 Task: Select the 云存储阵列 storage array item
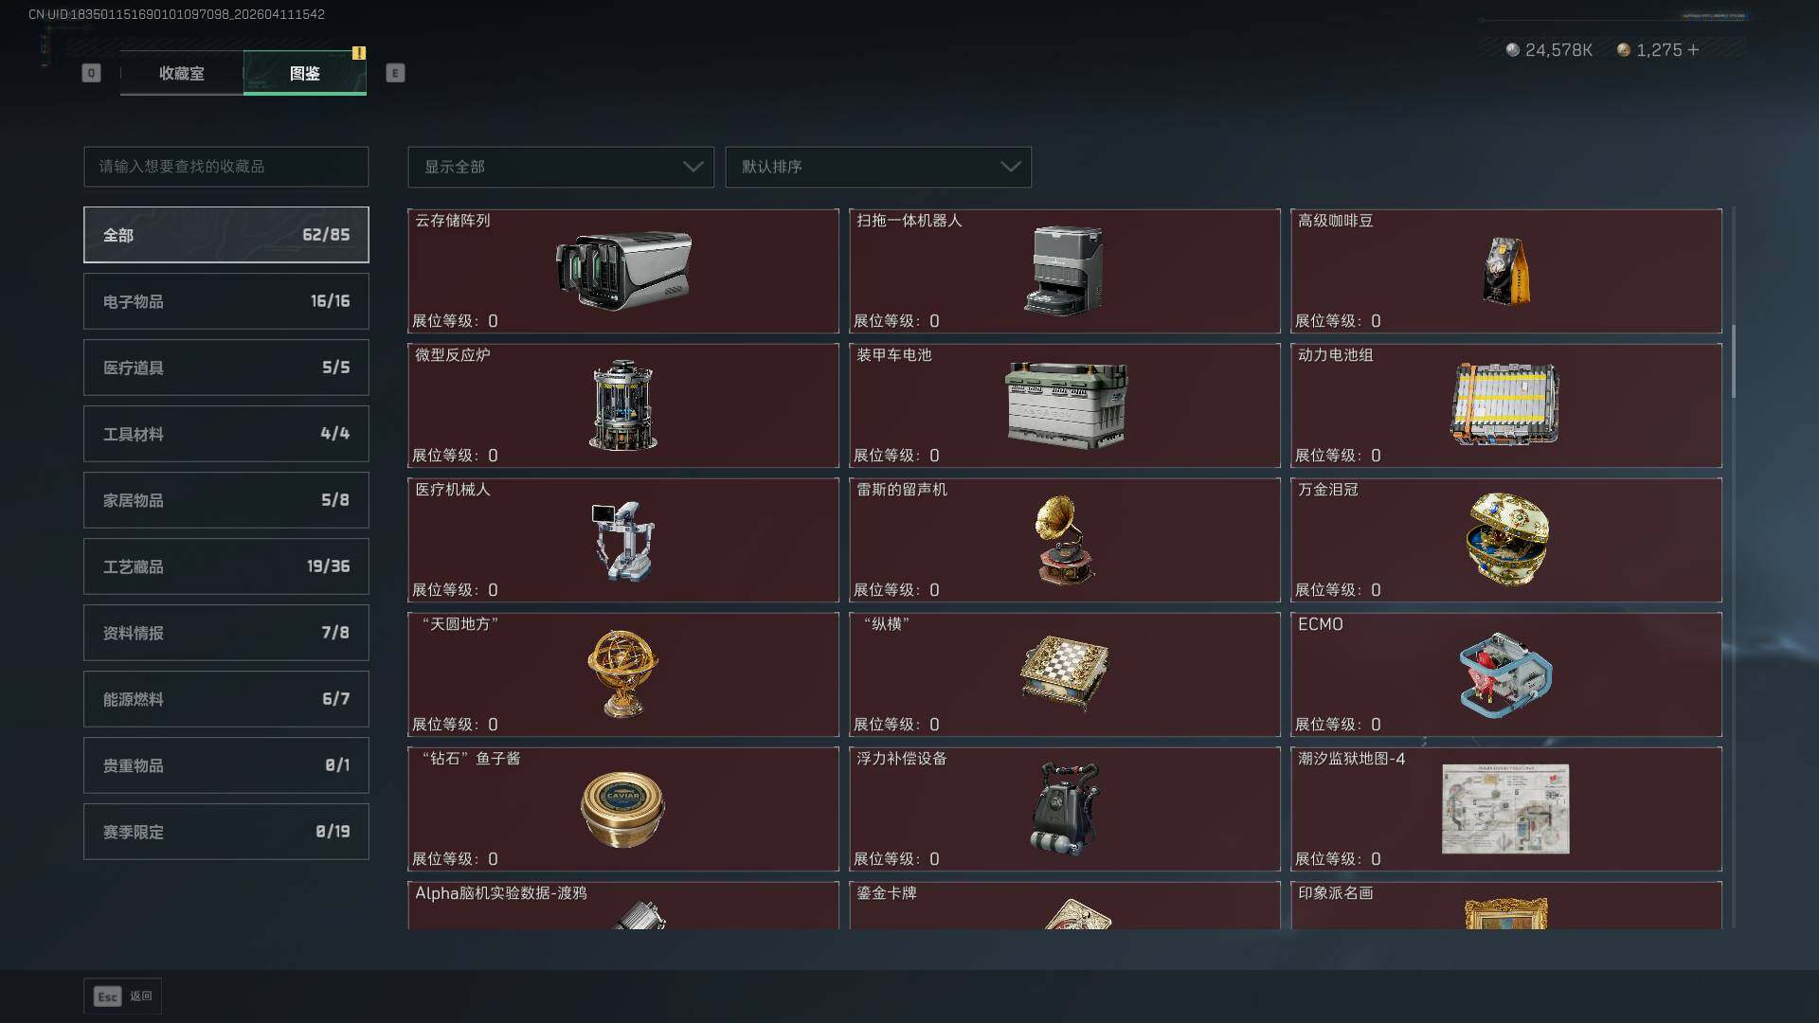point(623,271)
